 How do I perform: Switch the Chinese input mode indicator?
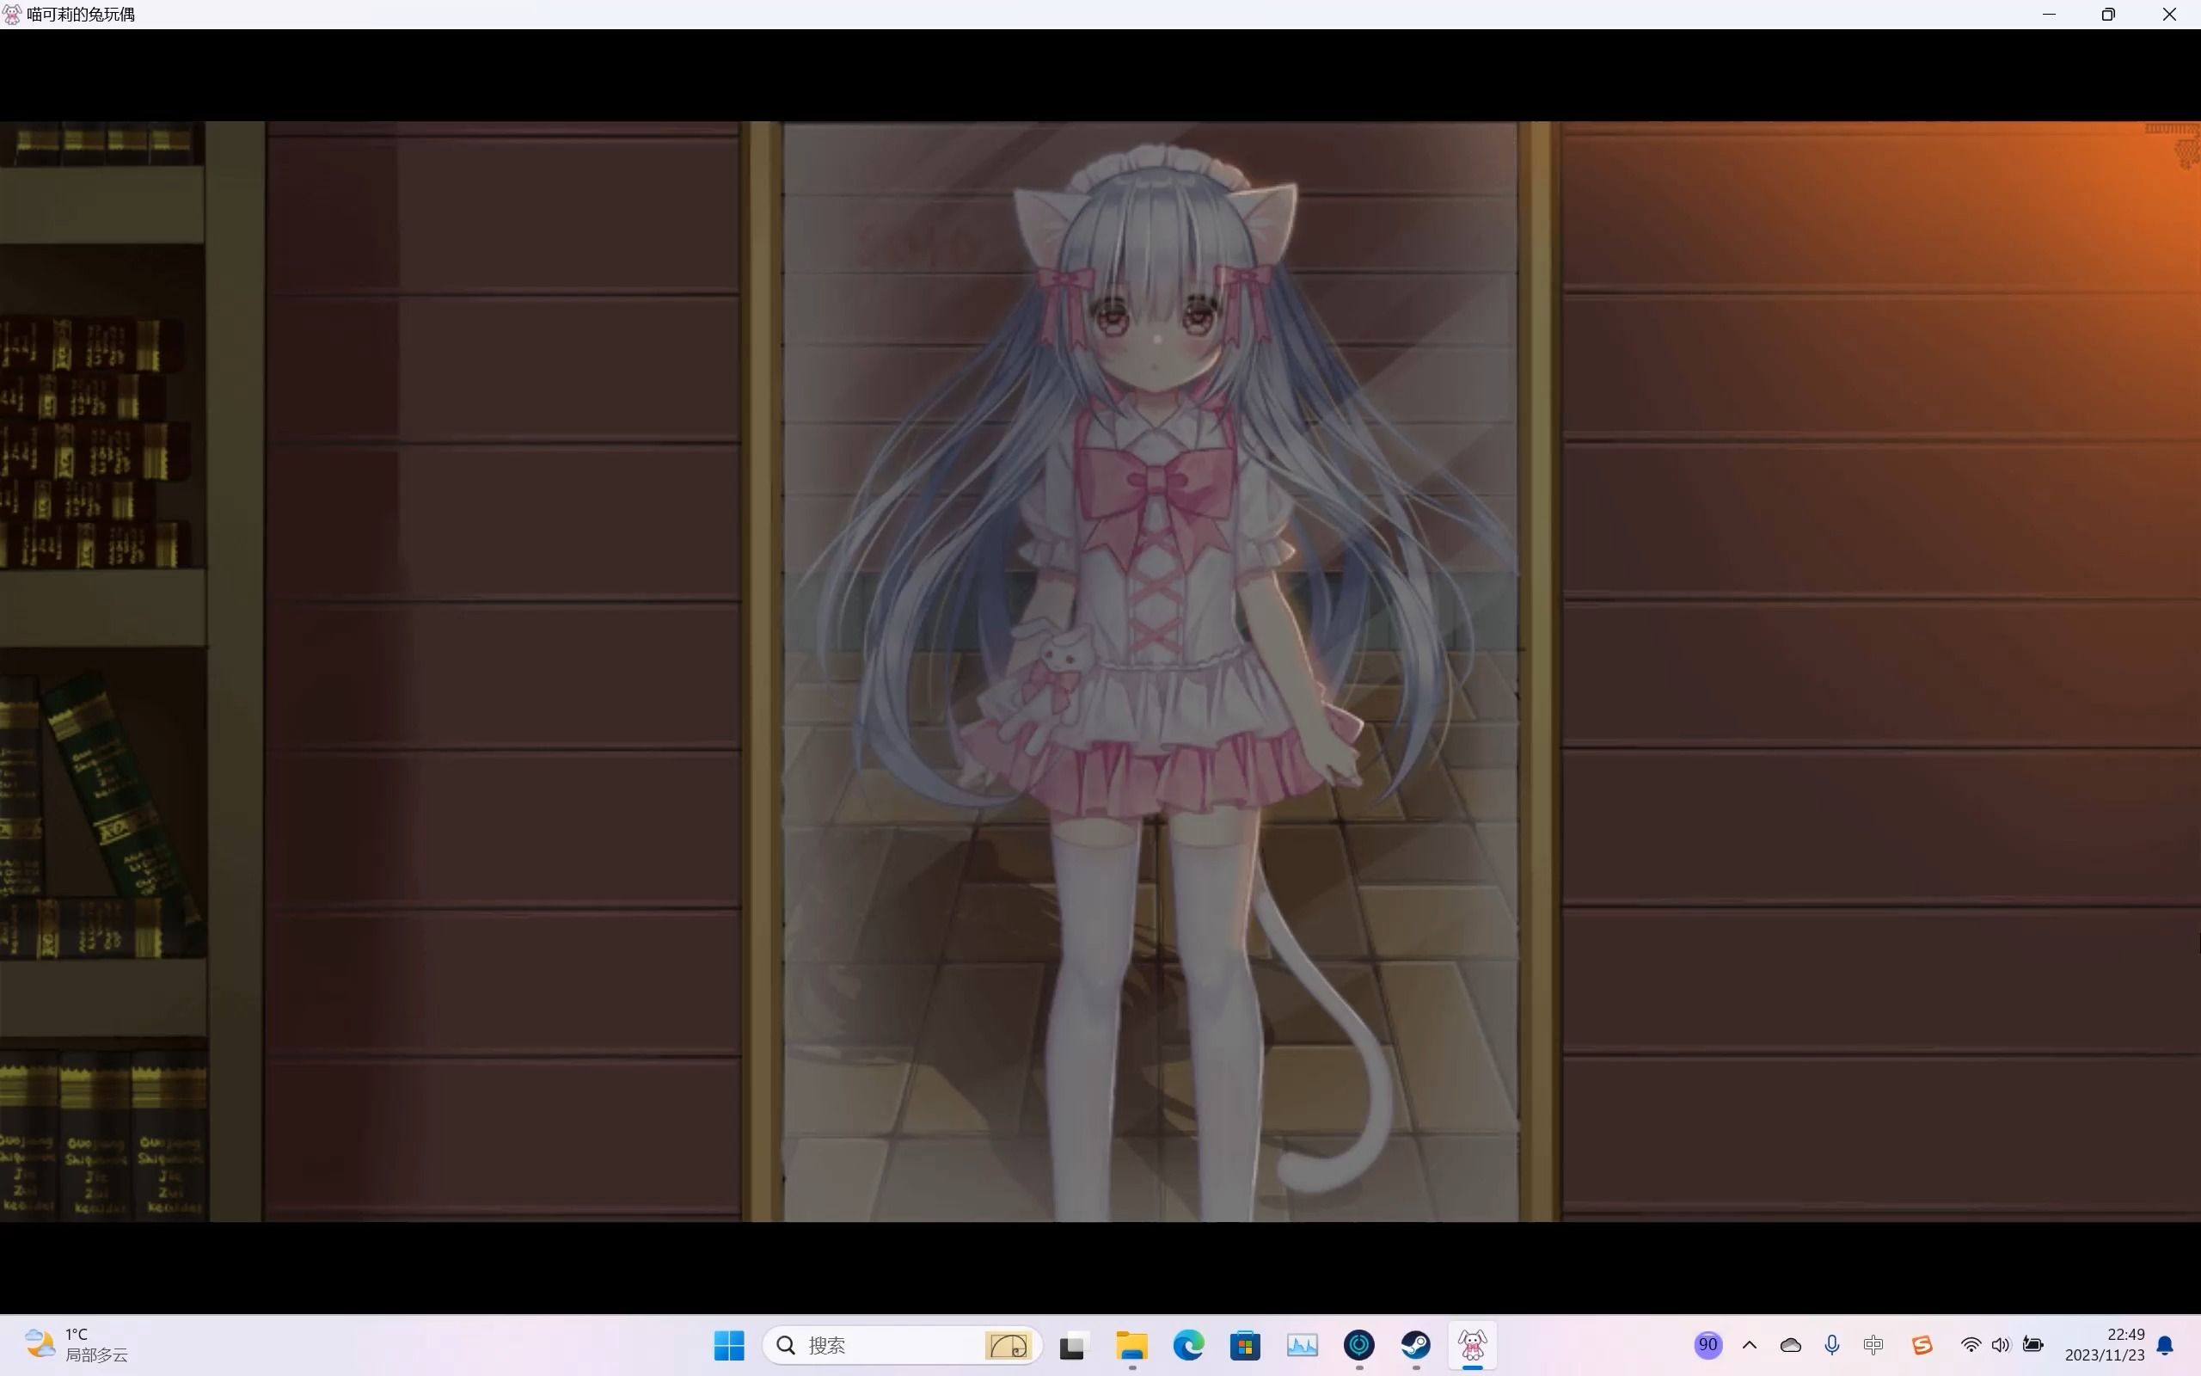1873,1345
